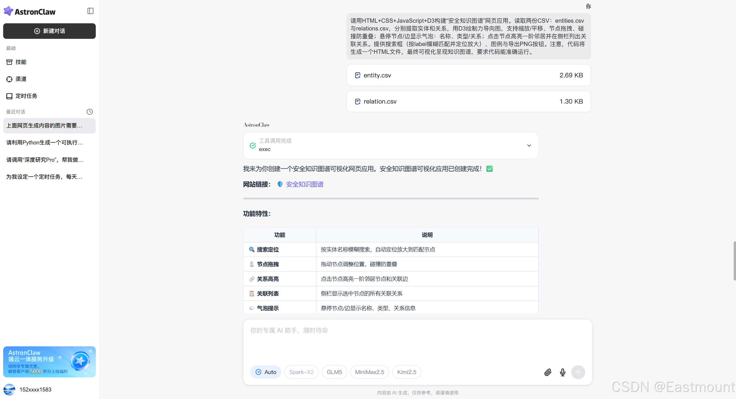Click the user prompt message bubble
This screenshot has width=736, height=399.
tap(469, 36)
